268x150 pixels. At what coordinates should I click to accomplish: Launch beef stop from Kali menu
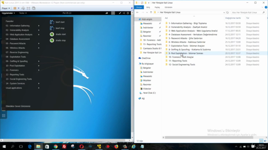pyautogui.click(x=57, y=28)
